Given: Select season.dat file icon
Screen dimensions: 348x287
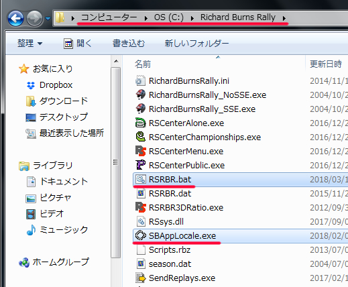Looking at the screenshot, I should [141, 264].
